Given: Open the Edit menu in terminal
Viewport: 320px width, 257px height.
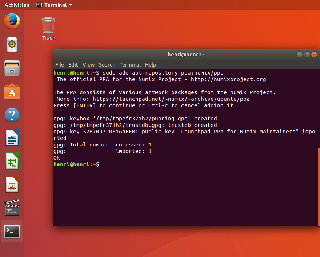Looking at the screenshot, I should (x=73, y=65).
